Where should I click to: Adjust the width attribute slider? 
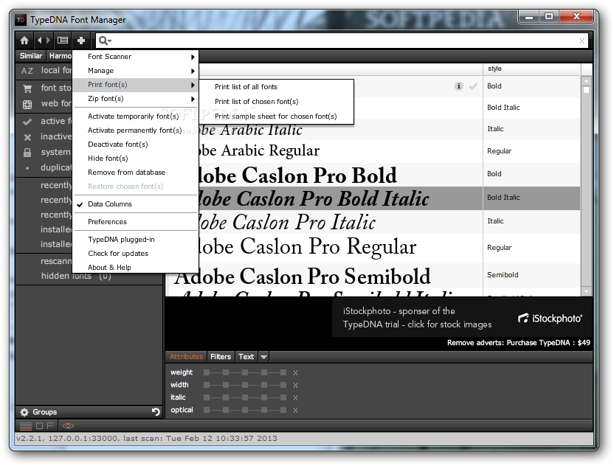(245, 386)
